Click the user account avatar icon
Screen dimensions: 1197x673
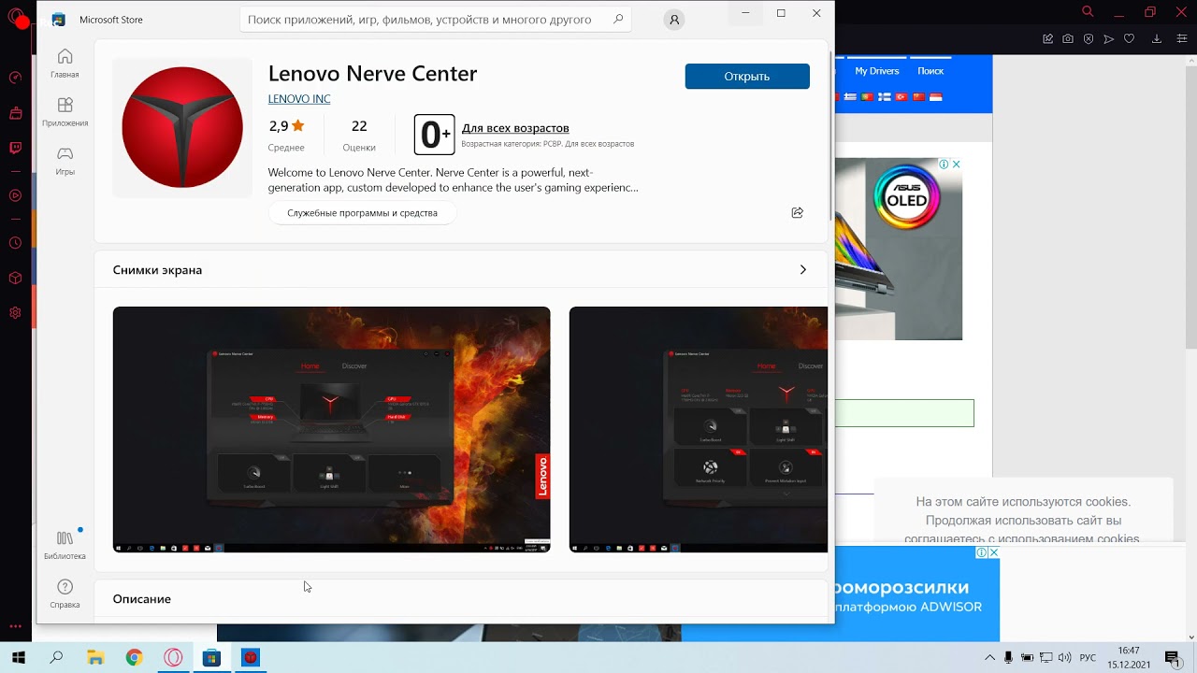pyautogui.click(x=673, y=20)
